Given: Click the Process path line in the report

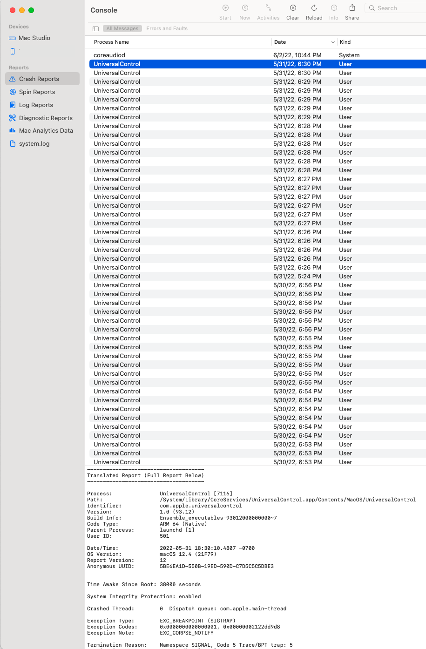Looking at the screenshot, I should click(251, 500).
